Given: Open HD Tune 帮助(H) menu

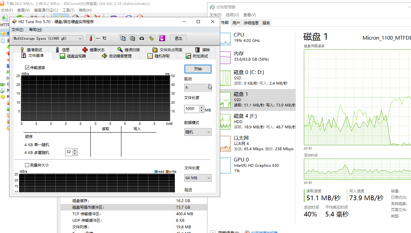Looking at the screenshot, I should click(x=35, y=30).
